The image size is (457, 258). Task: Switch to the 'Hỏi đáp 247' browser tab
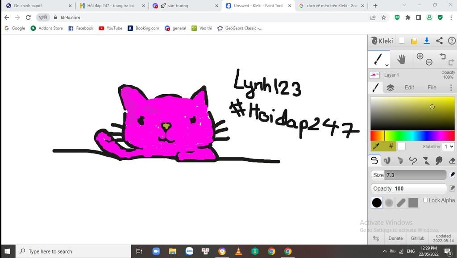point(112,5)
